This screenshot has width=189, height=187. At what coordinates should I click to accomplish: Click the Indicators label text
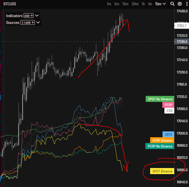pyautogui.click(x=14, y=16)
